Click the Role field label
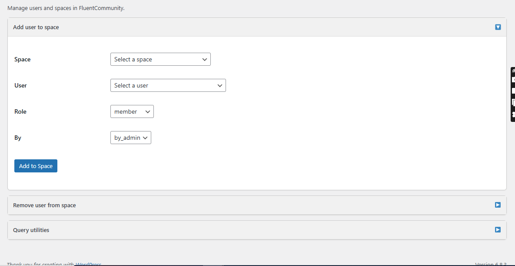The height and width of the screenshot is (266, 515). point(20,111)
